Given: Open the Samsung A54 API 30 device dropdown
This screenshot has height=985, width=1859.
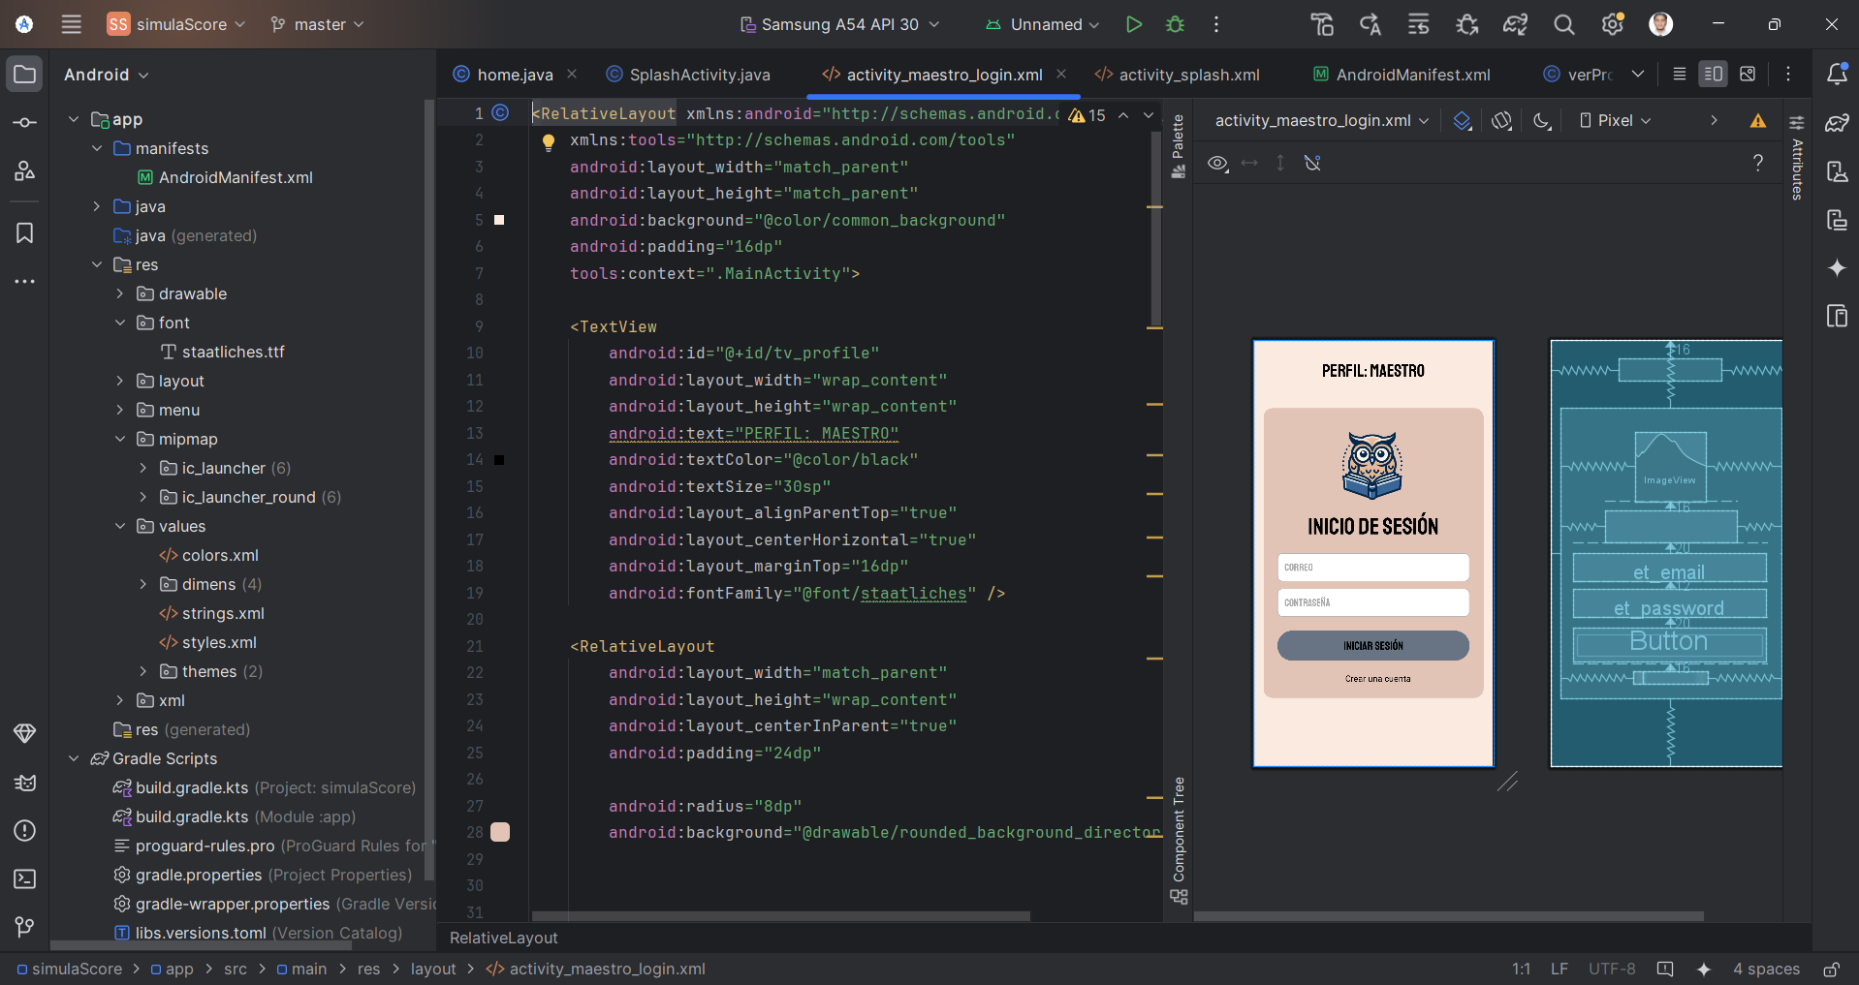Looking at the screenshot, I should pyautogui.click(x=839, y=24).
